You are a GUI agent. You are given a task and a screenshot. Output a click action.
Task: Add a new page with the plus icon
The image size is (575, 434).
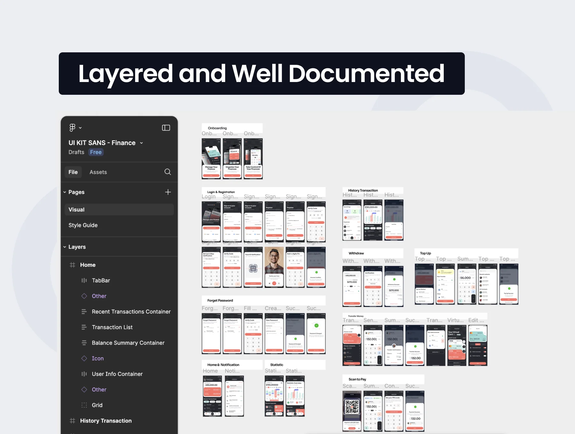[168, 192]
